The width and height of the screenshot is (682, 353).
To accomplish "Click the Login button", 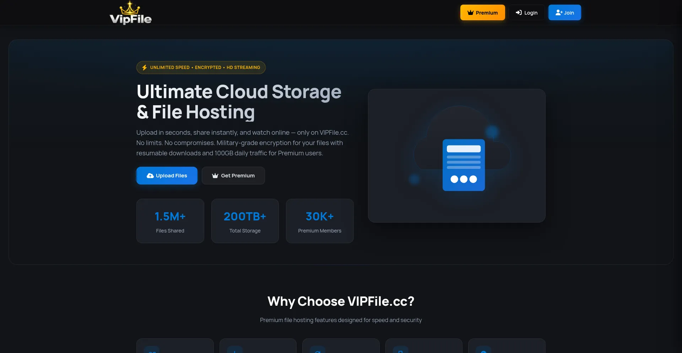I will pos(526,12).
